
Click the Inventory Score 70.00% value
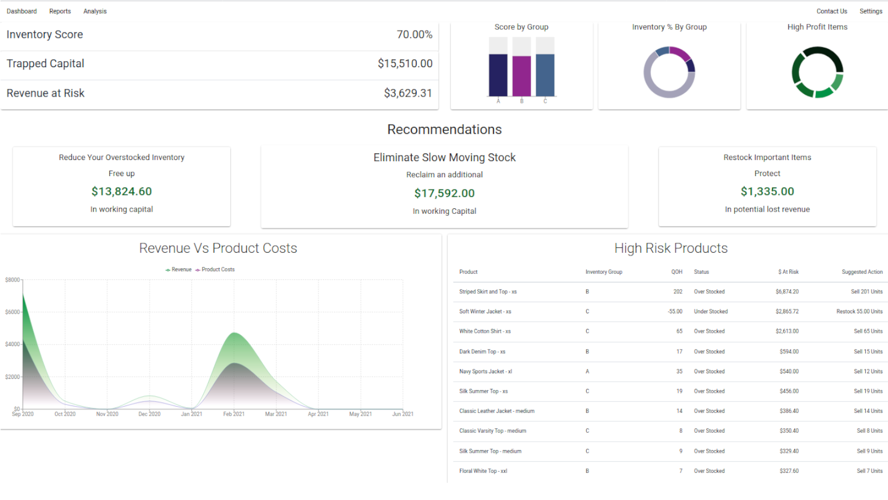coord(415,34)
